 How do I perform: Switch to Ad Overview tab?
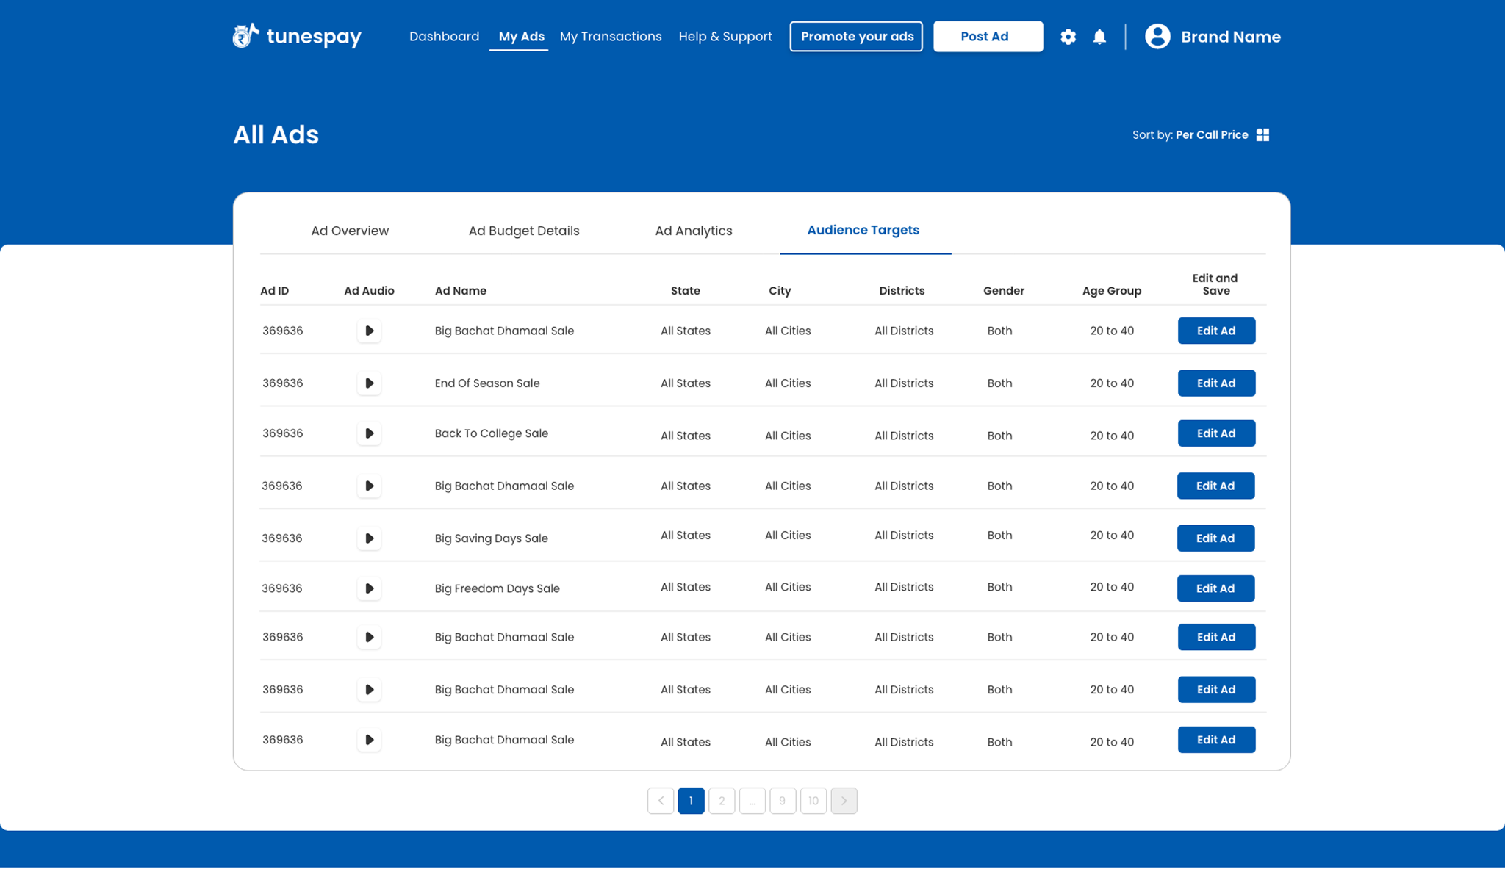[x=350, y=231]
